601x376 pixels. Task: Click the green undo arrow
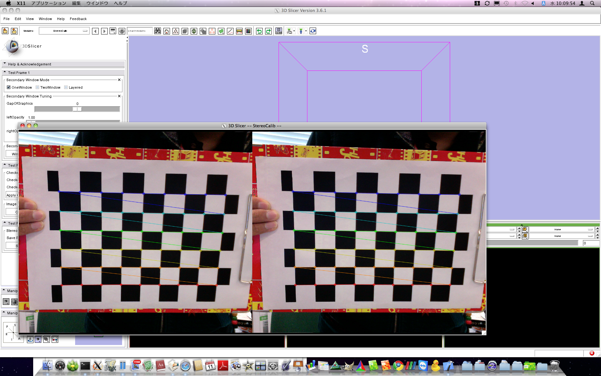tap(259, 31)
